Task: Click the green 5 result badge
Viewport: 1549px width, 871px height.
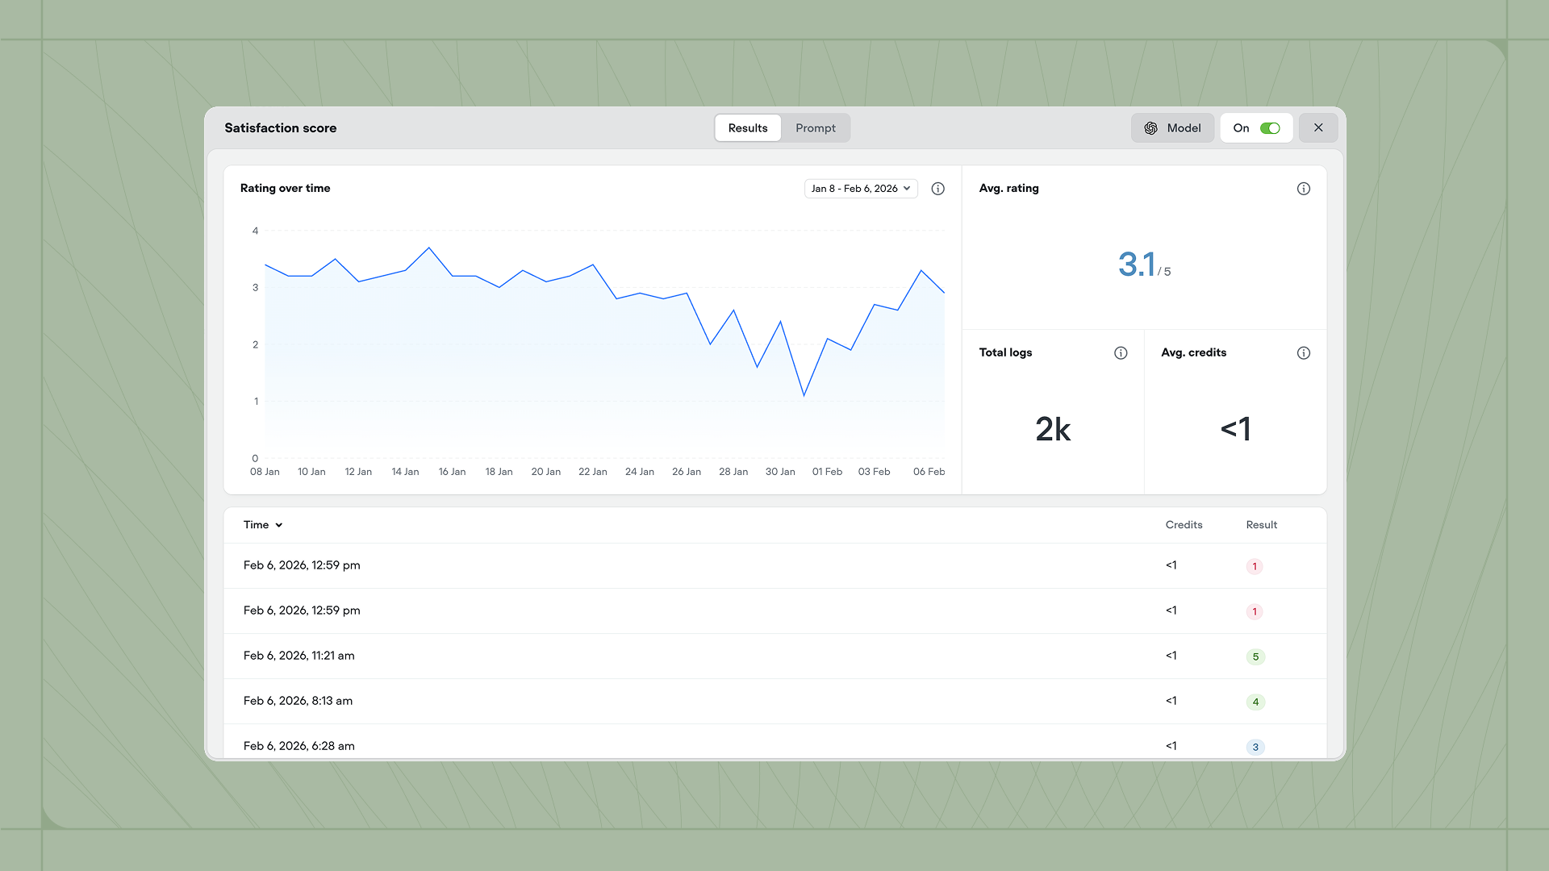Action: [1255, 656]
